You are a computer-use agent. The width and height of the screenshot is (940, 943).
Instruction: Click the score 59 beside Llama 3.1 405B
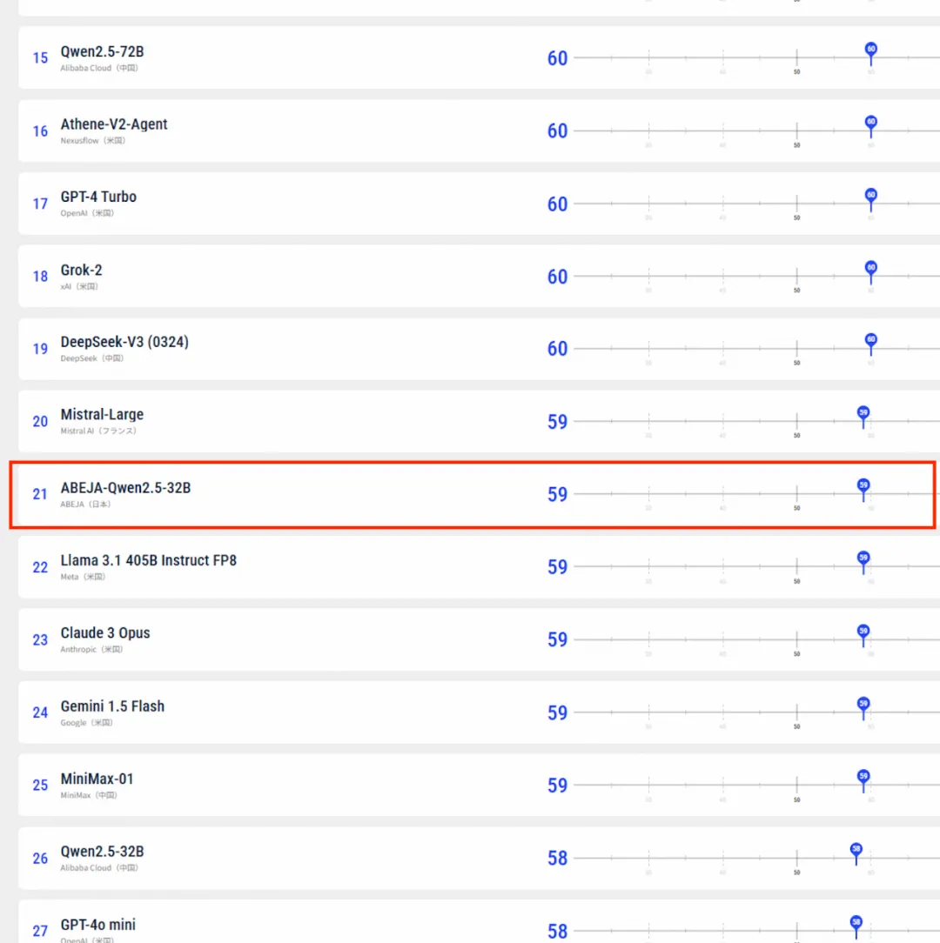(557, 567)
